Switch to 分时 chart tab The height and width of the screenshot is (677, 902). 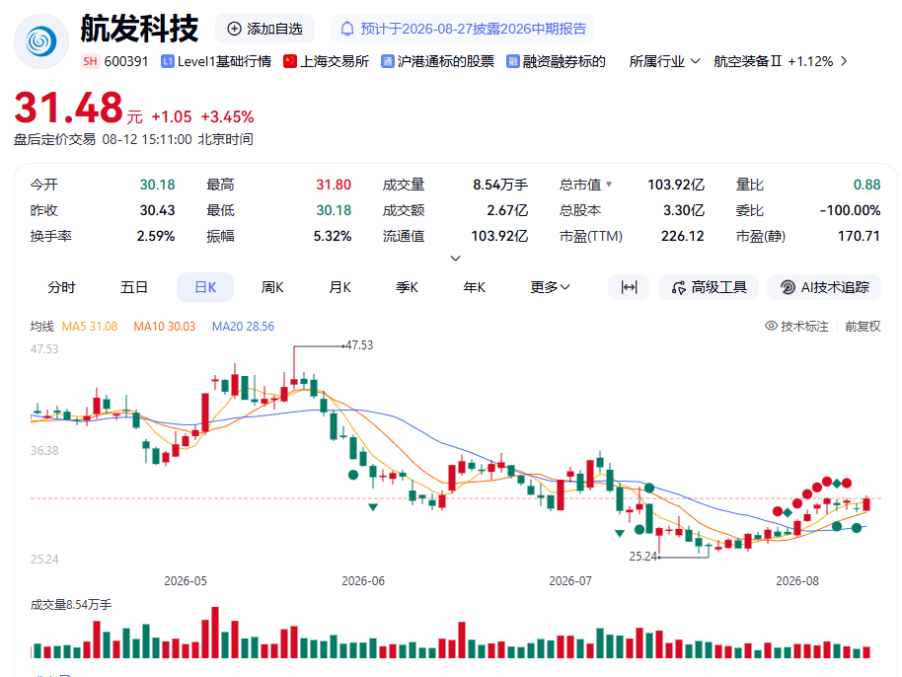tap(61, 287)
